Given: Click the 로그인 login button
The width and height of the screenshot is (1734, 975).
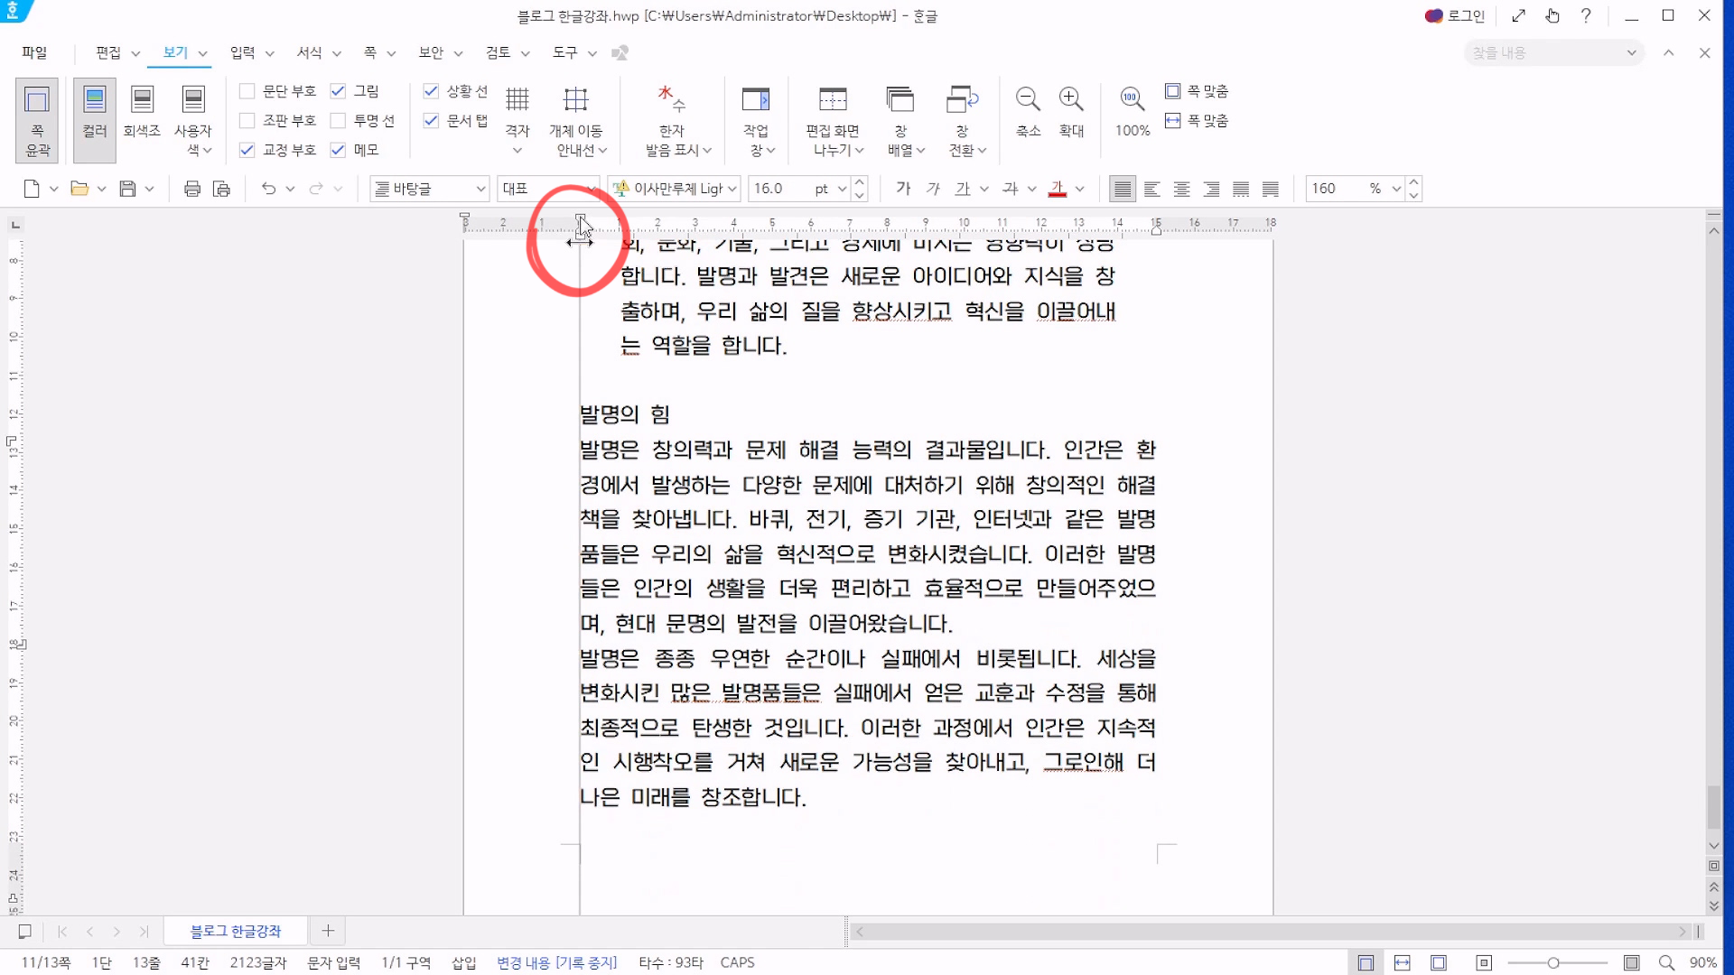Looking at the screenshot, I should click(1455, 15).
